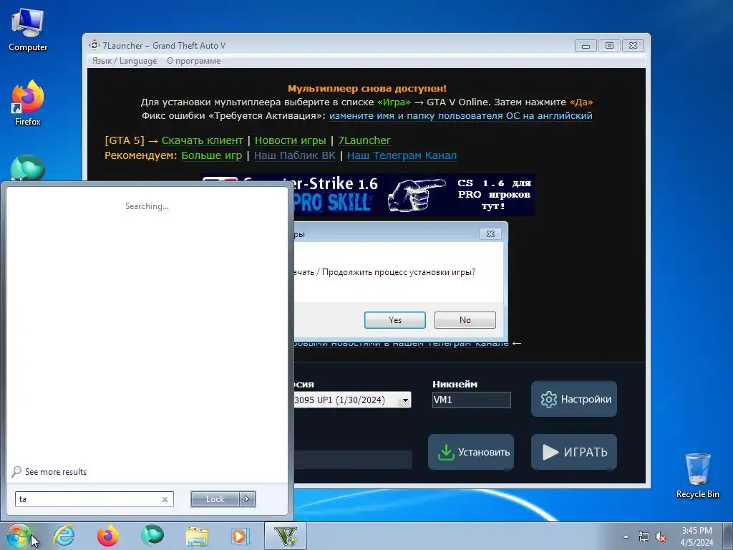Click the muted volume tray icon
The image size is (733, 550).
click(x=661, y=537)
